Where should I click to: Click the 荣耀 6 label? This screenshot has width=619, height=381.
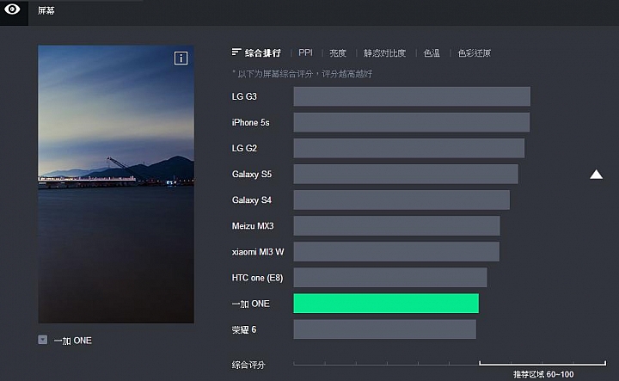coord(244,329)
